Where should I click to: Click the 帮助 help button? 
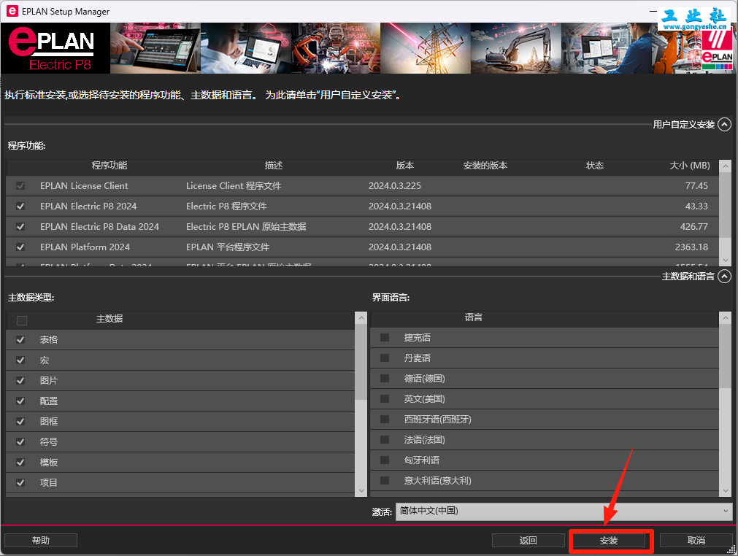point(40,541)
